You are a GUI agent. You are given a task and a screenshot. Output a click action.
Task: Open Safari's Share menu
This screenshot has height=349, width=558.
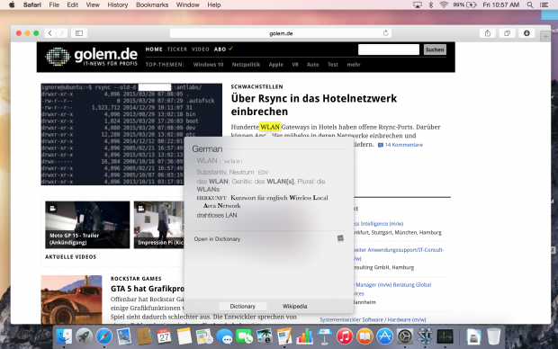pyautogui.click(x=488, y=33)
